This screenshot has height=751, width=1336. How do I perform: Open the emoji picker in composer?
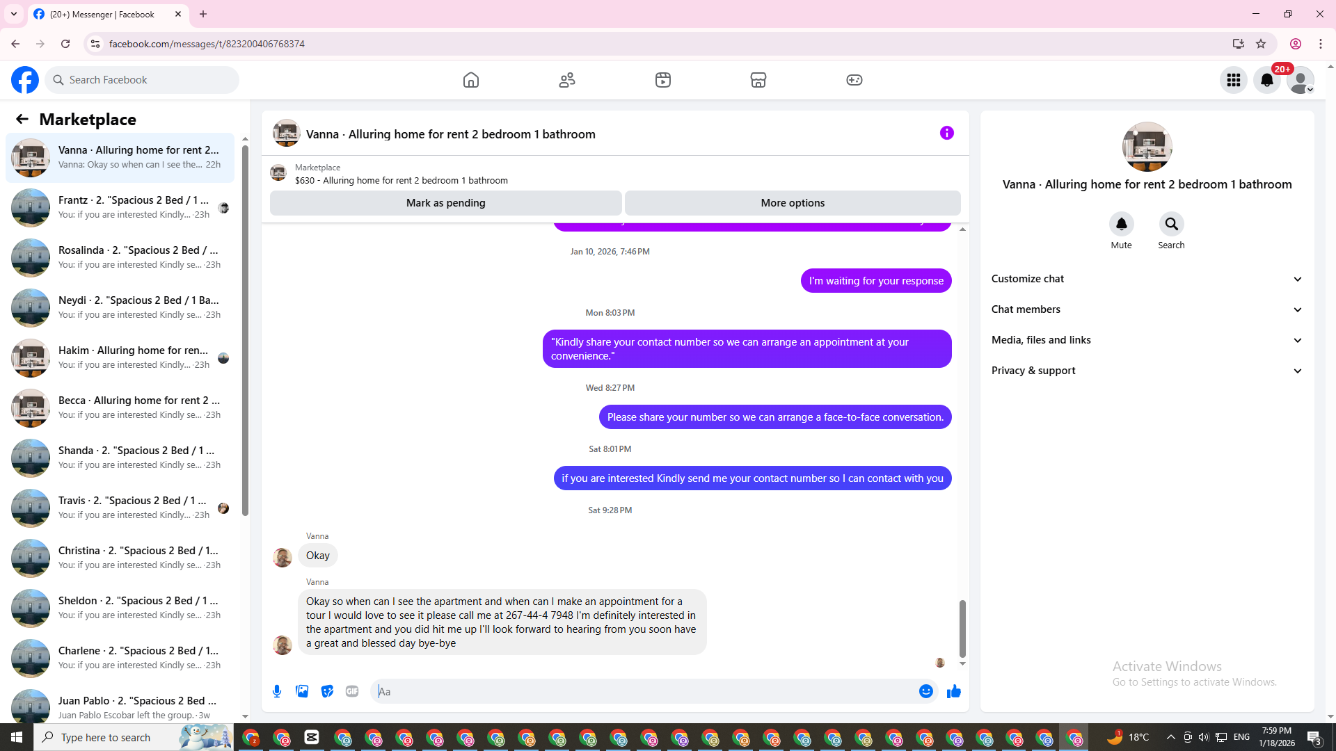click(x=925, y=691)
